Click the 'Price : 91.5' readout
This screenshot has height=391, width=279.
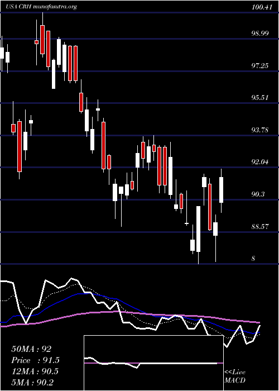coord(35,360)
